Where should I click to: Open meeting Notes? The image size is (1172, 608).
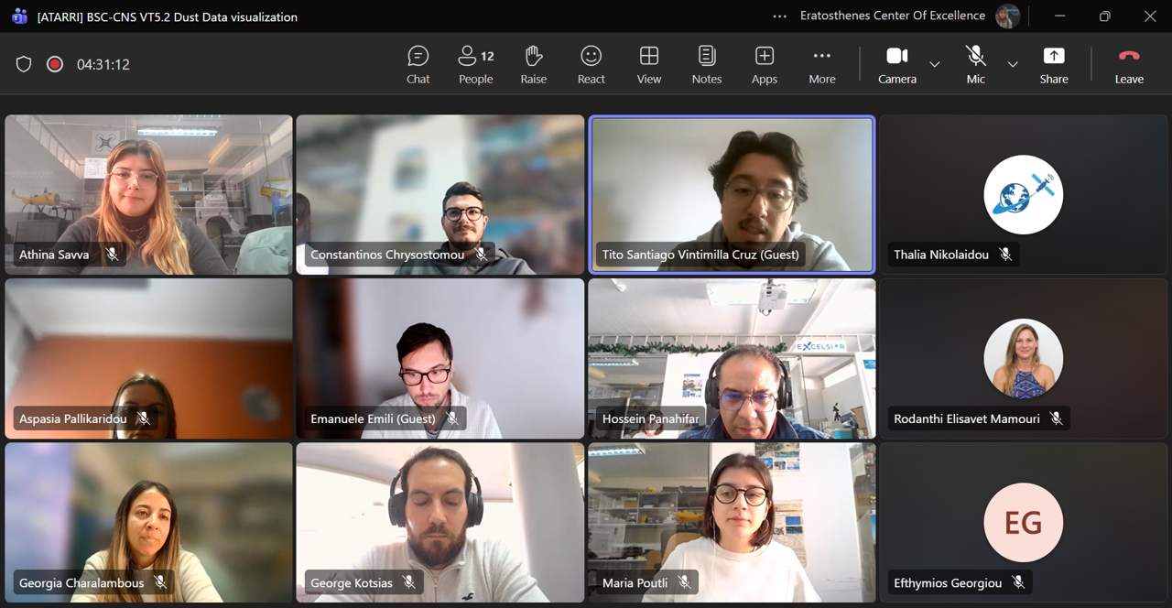[706, 65]
